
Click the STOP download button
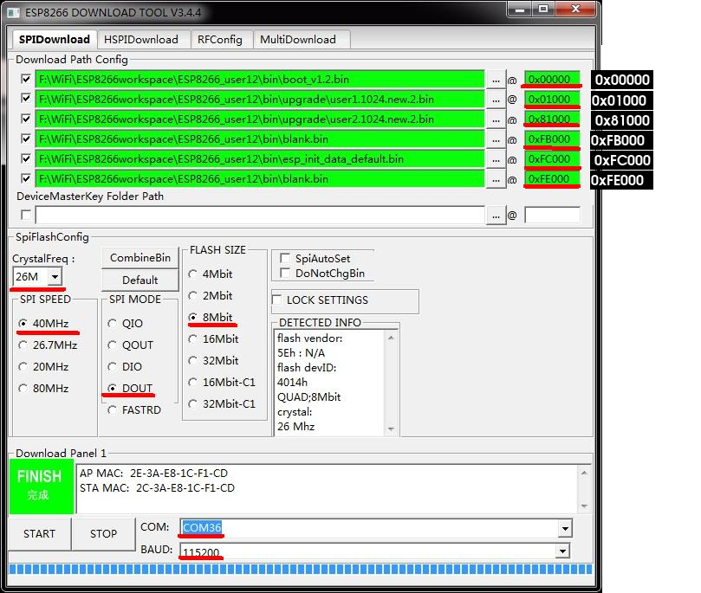(x=103, y=533)
